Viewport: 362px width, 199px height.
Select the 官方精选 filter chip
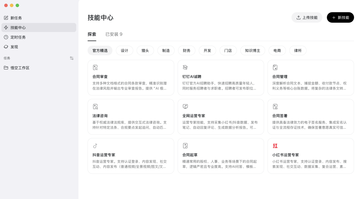[x=99, y=50]
